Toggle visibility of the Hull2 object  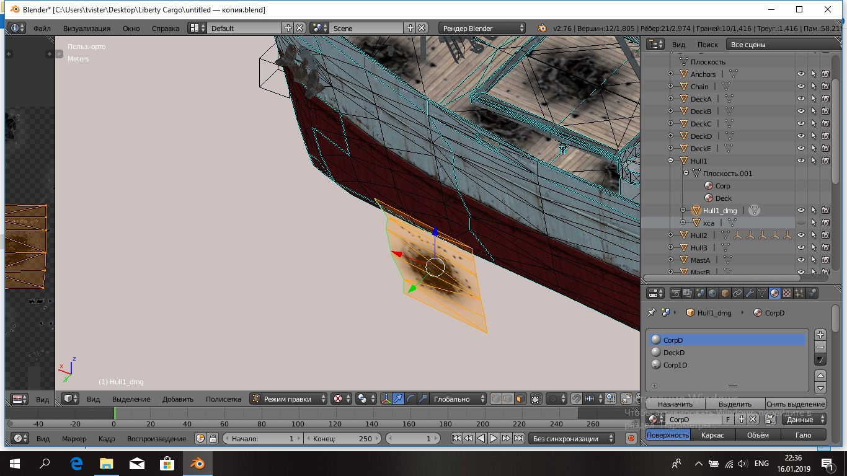[x=800, y=236]
